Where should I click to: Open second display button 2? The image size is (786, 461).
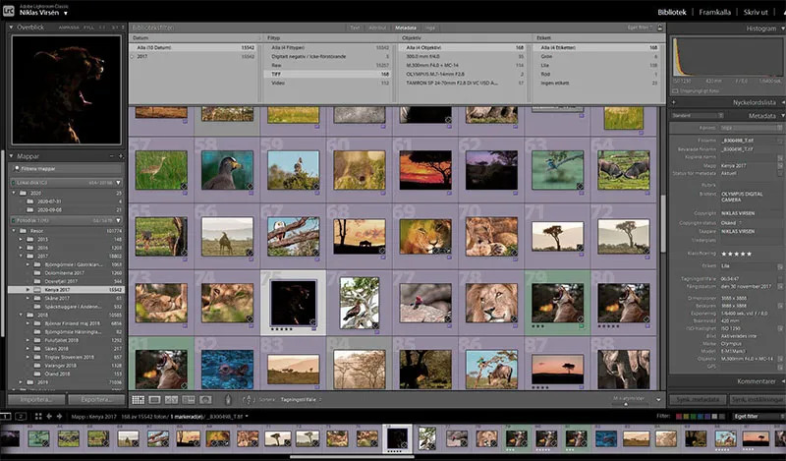coord(21,417)
